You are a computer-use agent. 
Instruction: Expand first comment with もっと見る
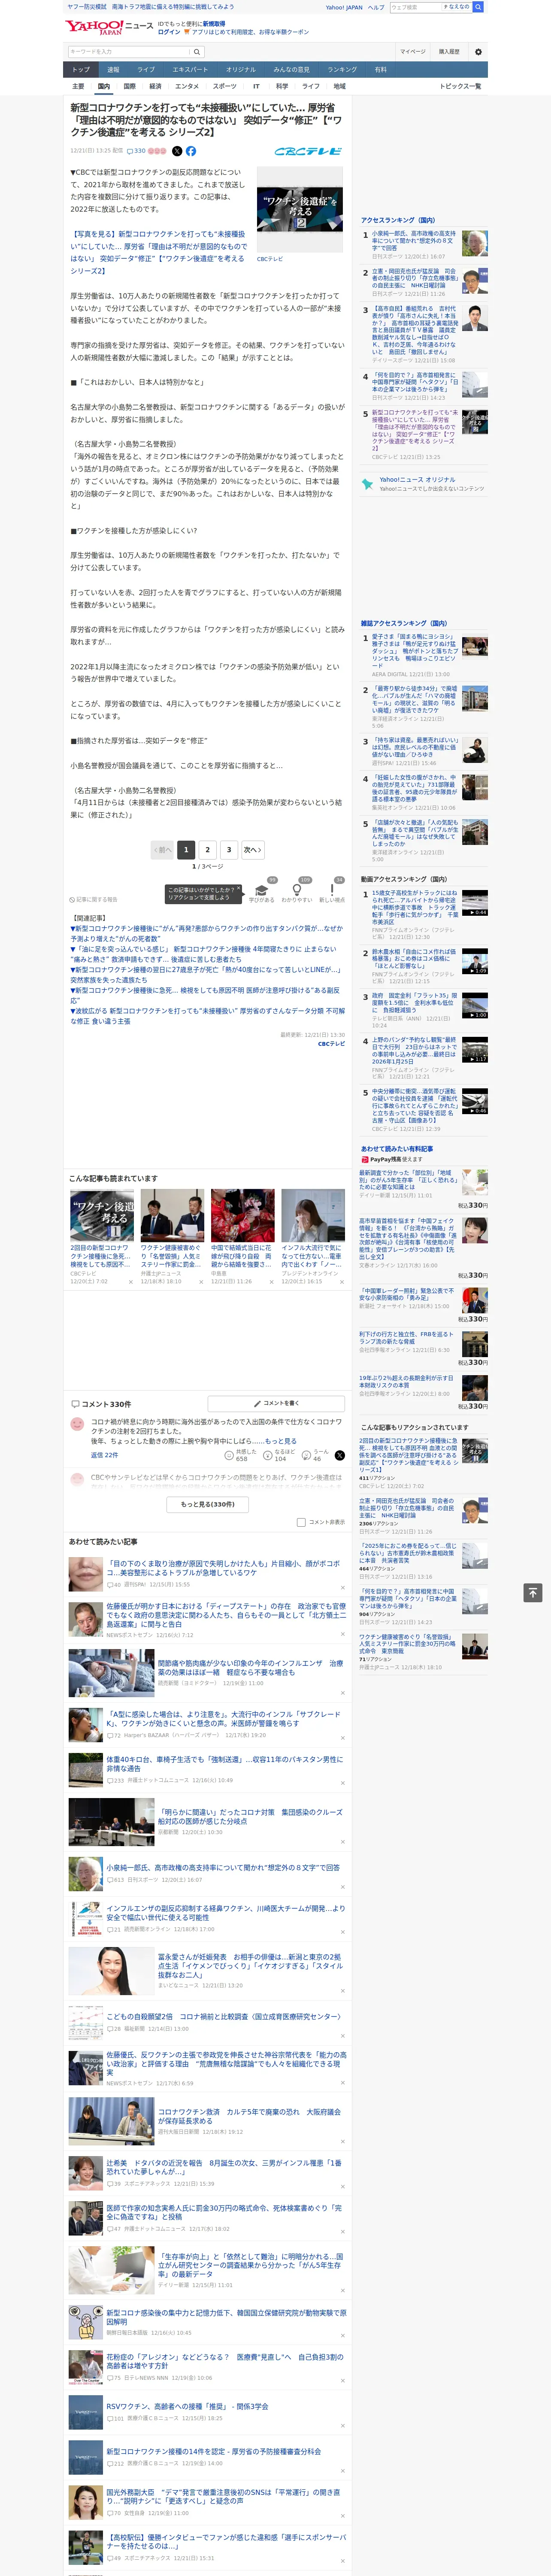pyautogui.click(x=281, y=1441)
